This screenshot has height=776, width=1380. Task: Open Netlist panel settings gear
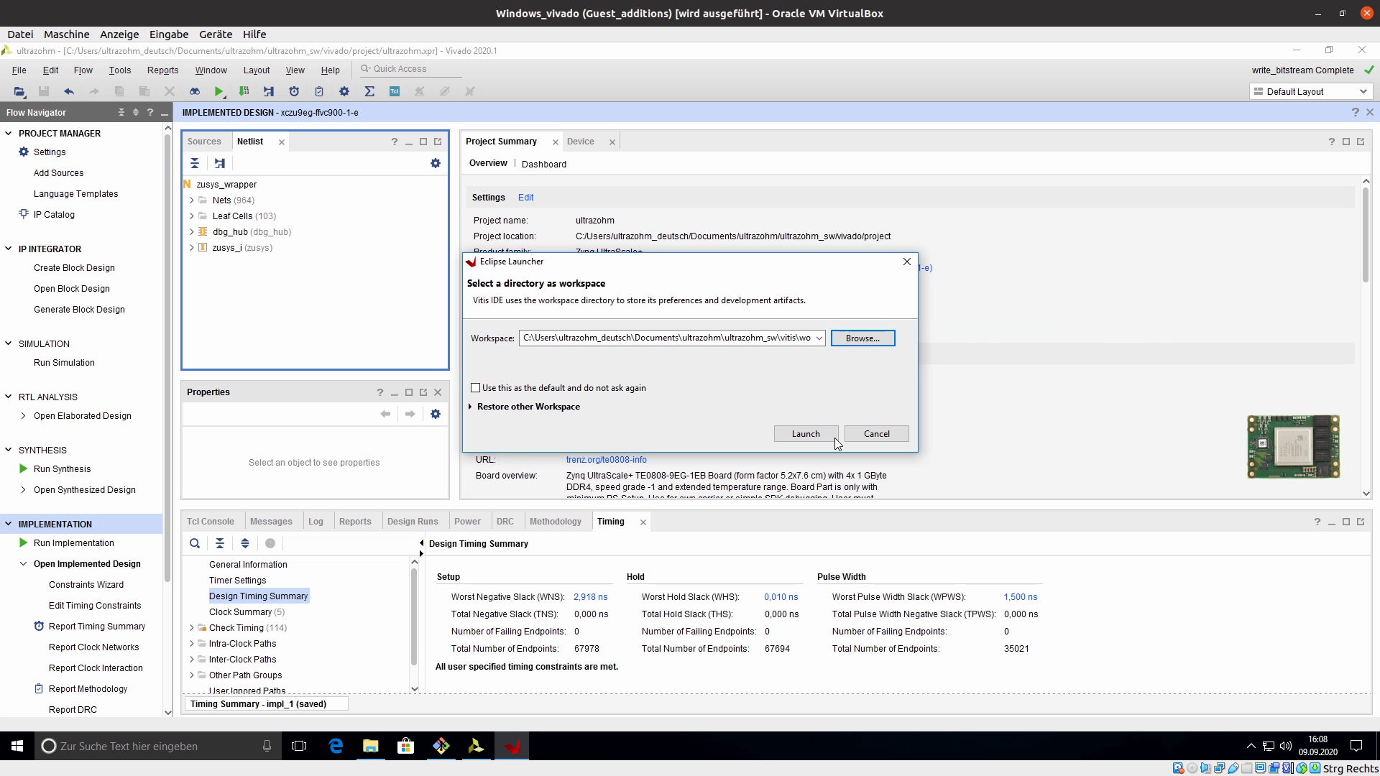[x=436, y=163]
